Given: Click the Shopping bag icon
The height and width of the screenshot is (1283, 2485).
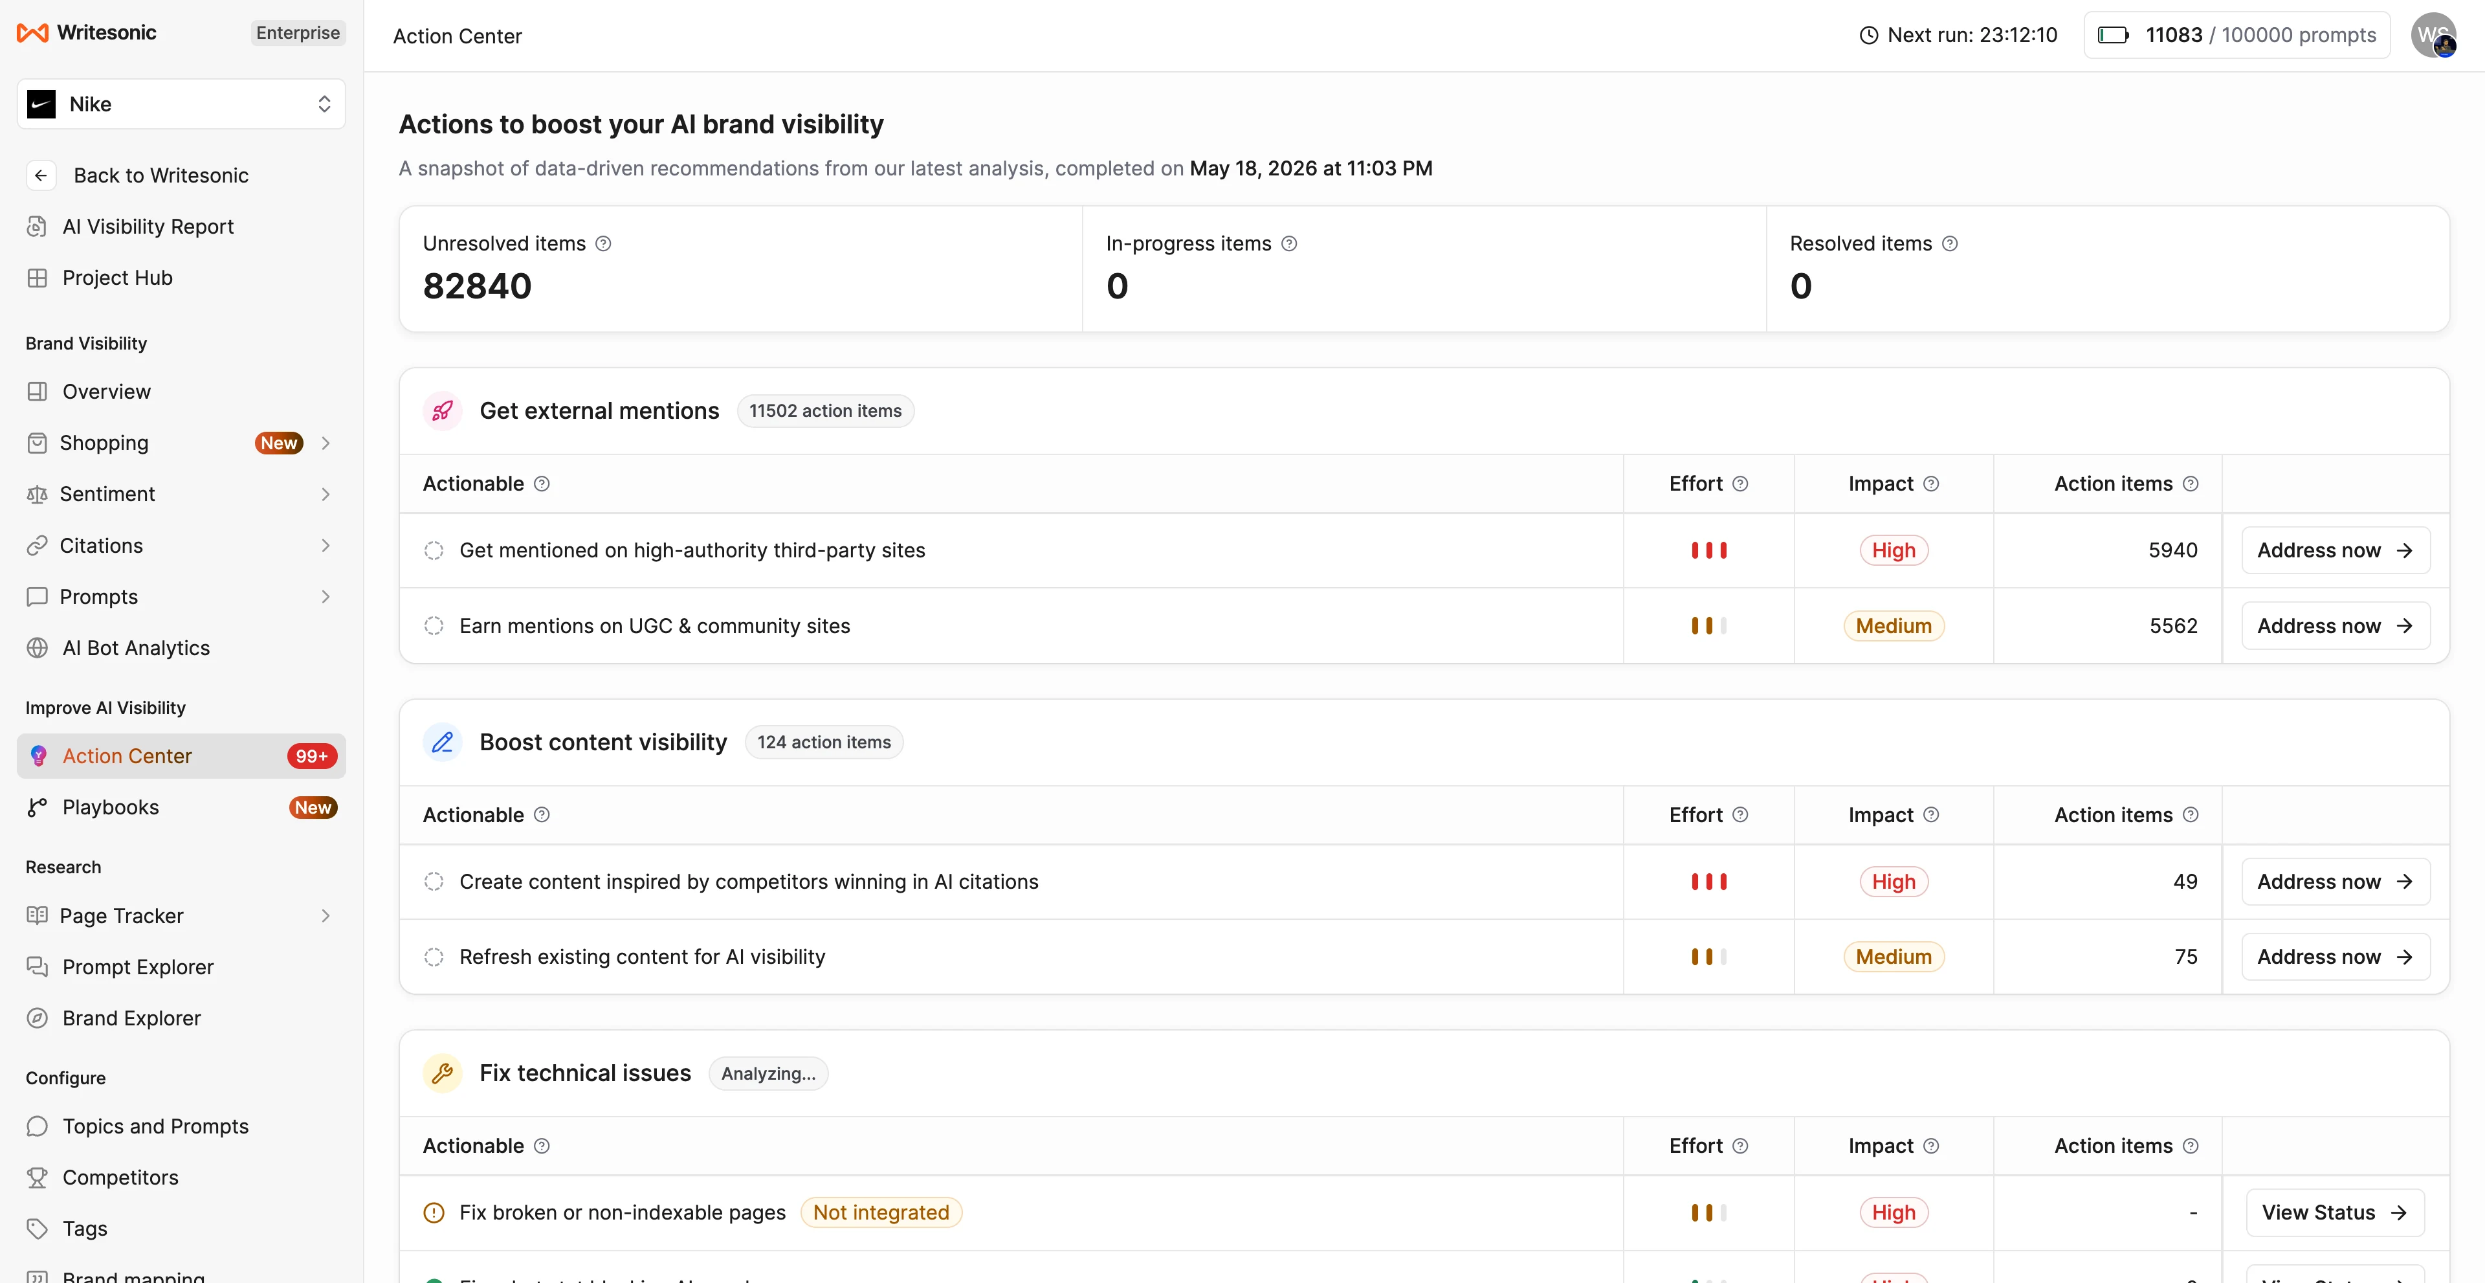Looking at the screenshot, I should coord(37,443).
